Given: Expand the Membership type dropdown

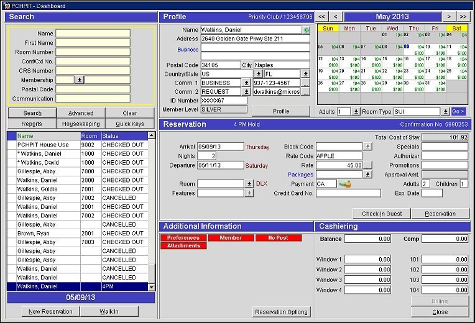Looking at the screenshot, I should coord(80,80).
